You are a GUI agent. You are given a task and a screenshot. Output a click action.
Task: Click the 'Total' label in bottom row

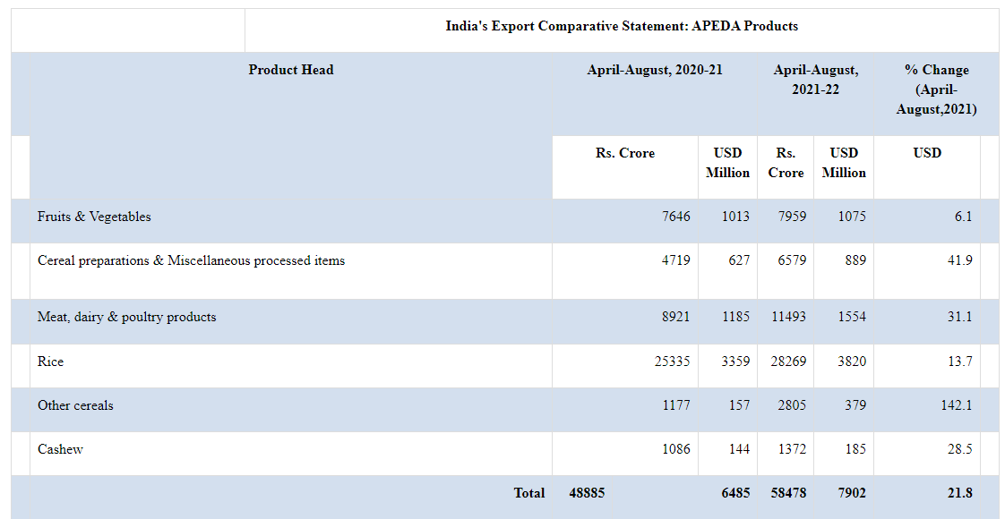(x=528, y=492)
